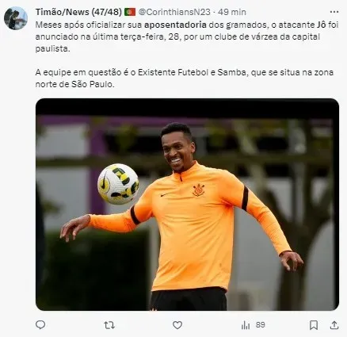Image resolution: width=347 pixels, height=337 pixels.
Task: Open view analytics bar chart icon
Action: tap(246, 325)
